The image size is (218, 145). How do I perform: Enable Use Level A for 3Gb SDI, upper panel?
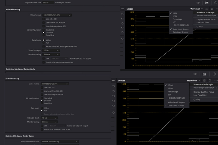[x=44, y=23]
